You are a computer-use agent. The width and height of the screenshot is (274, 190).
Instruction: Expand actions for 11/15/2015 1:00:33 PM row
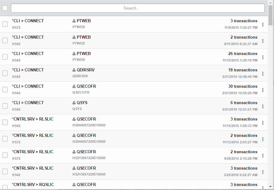(x=263, y=123)
